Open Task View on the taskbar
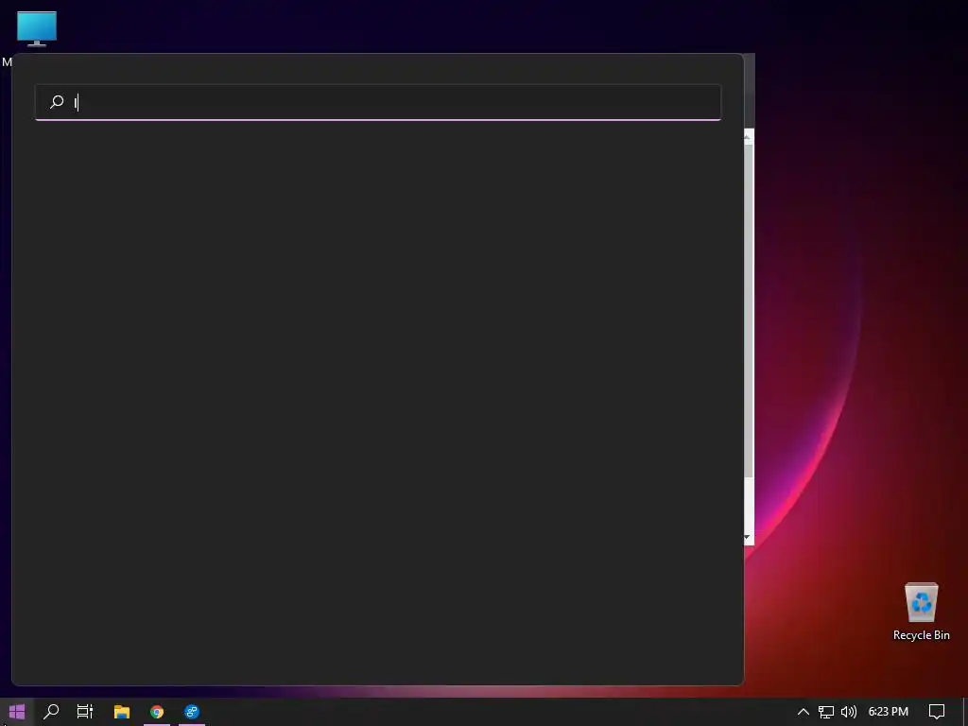Viewport: 968px width, 726px height. tap(85, 712)
